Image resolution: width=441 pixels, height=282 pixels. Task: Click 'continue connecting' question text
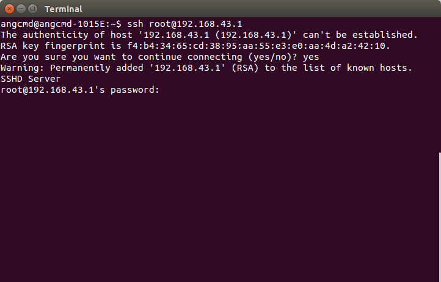[x=190, y=57]
